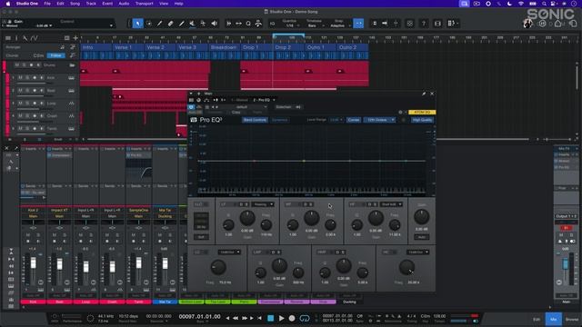This screenshot has height=327, width=582.
Task: Start playback with the Play button
Action: click(x=281, y=319)
